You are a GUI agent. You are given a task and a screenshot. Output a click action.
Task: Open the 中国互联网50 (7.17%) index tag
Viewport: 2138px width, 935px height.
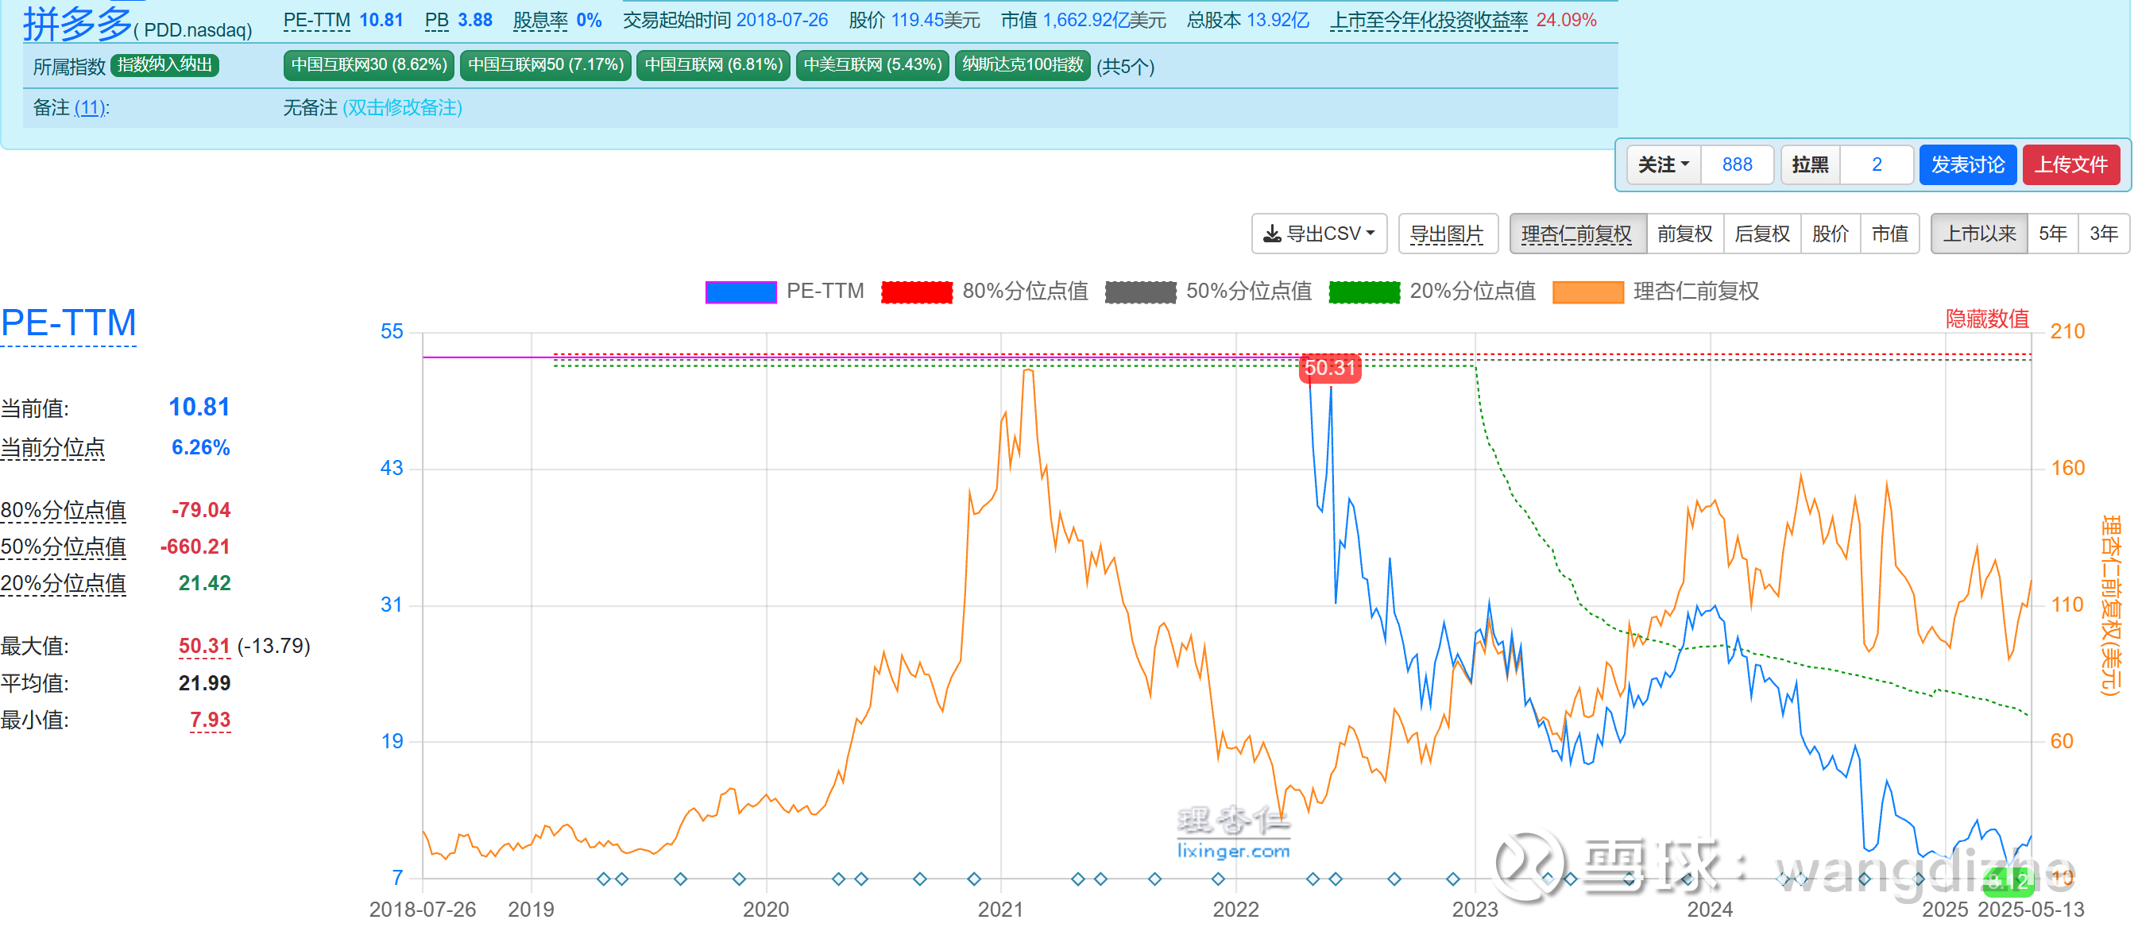[x=545, y=64]
